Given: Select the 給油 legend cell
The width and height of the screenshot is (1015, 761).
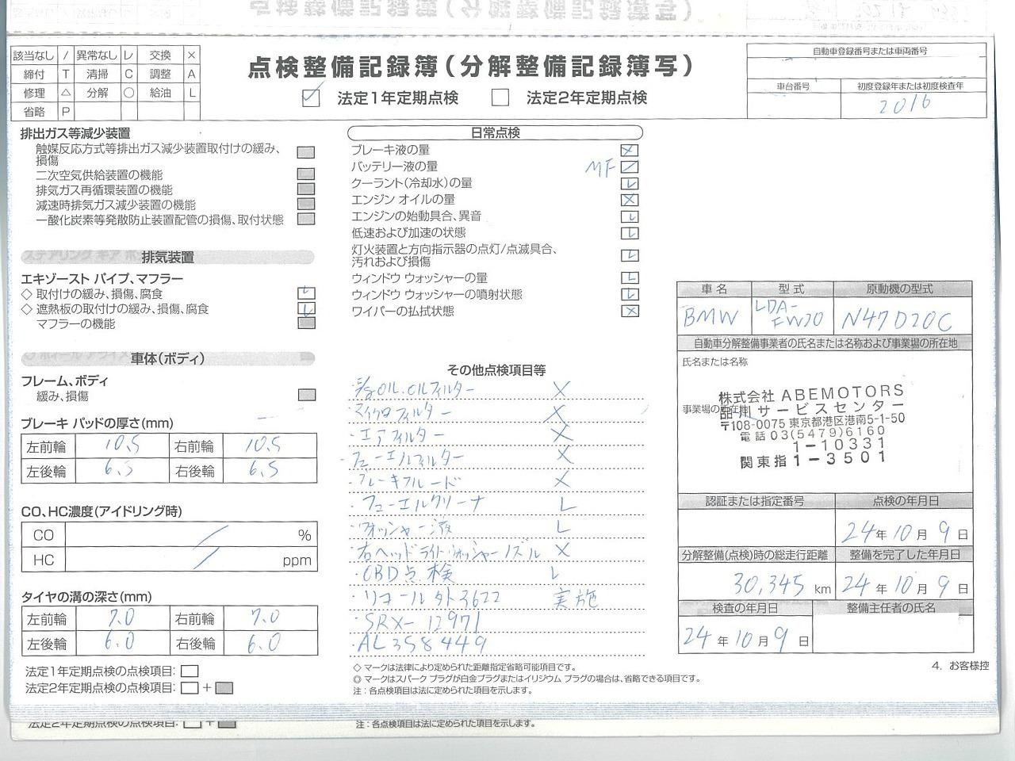Looking at the screenshot, I should [x=160, y=93].
